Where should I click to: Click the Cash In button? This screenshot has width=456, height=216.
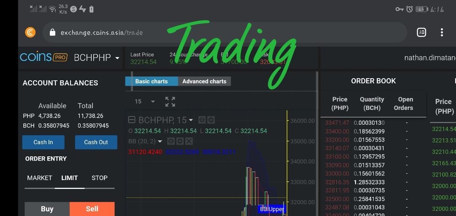pos(43,142)
